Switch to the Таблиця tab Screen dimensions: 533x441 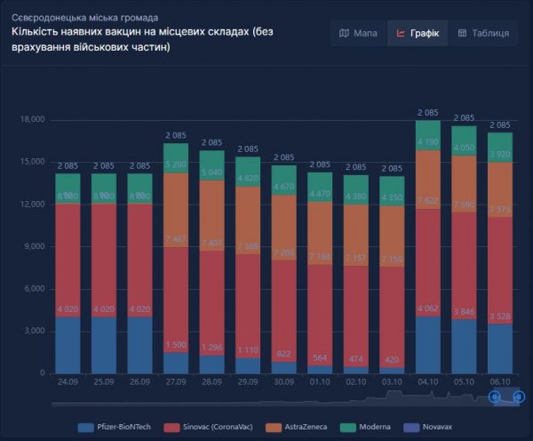coord(483,33)
